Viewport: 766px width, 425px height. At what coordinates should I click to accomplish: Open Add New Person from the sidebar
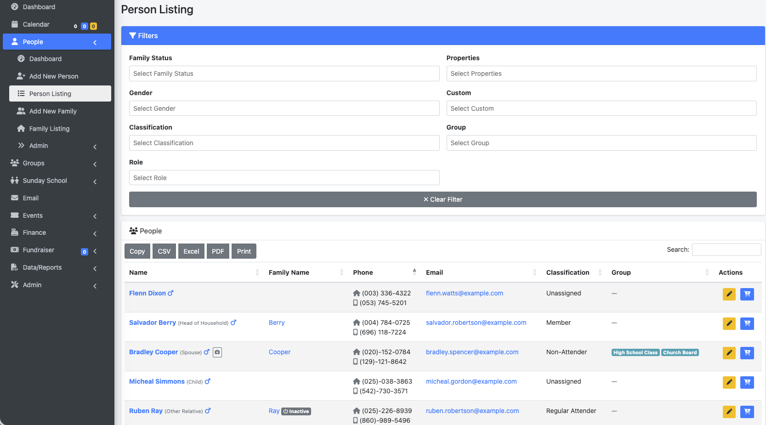point(53,76)
